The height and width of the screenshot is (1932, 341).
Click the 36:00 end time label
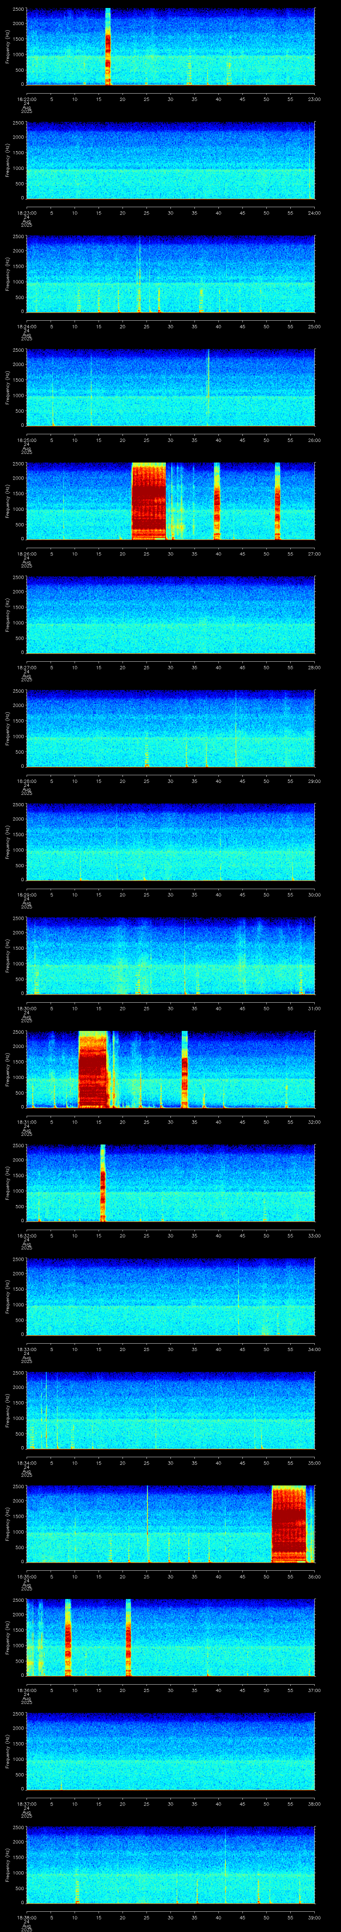(314, 1576)
